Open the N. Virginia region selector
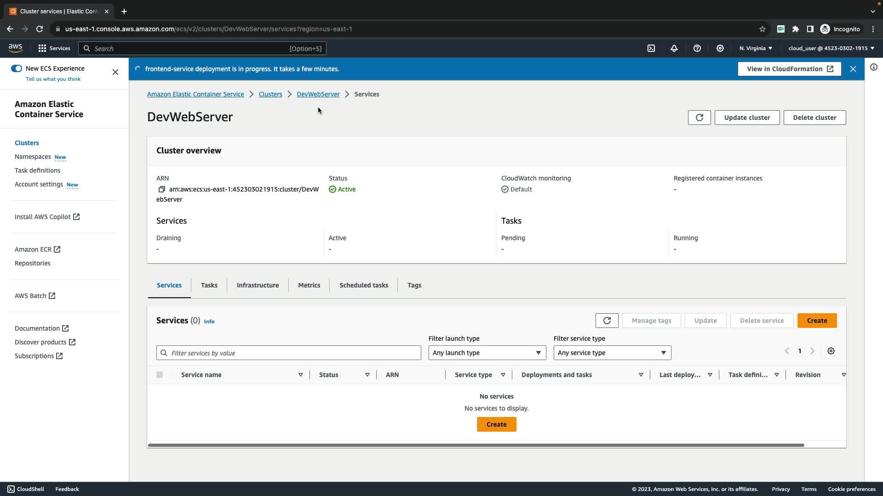 [756, 48]
